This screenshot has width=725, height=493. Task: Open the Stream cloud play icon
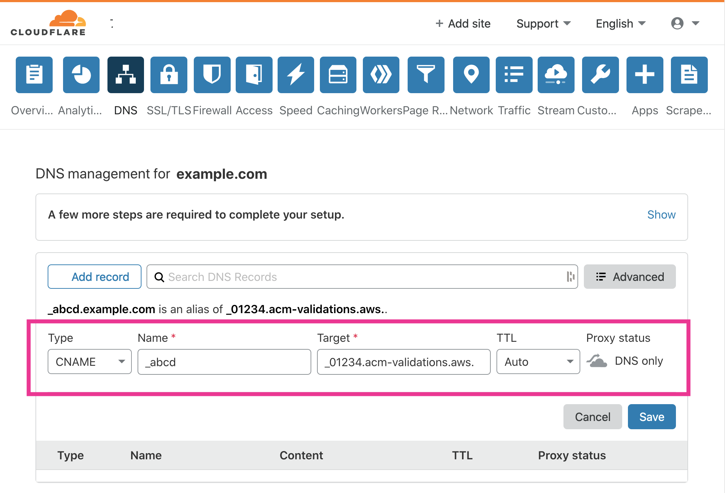pos(556,75)
